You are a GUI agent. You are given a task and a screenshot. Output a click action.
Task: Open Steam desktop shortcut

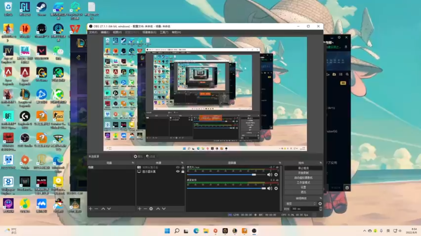(42, 9)
